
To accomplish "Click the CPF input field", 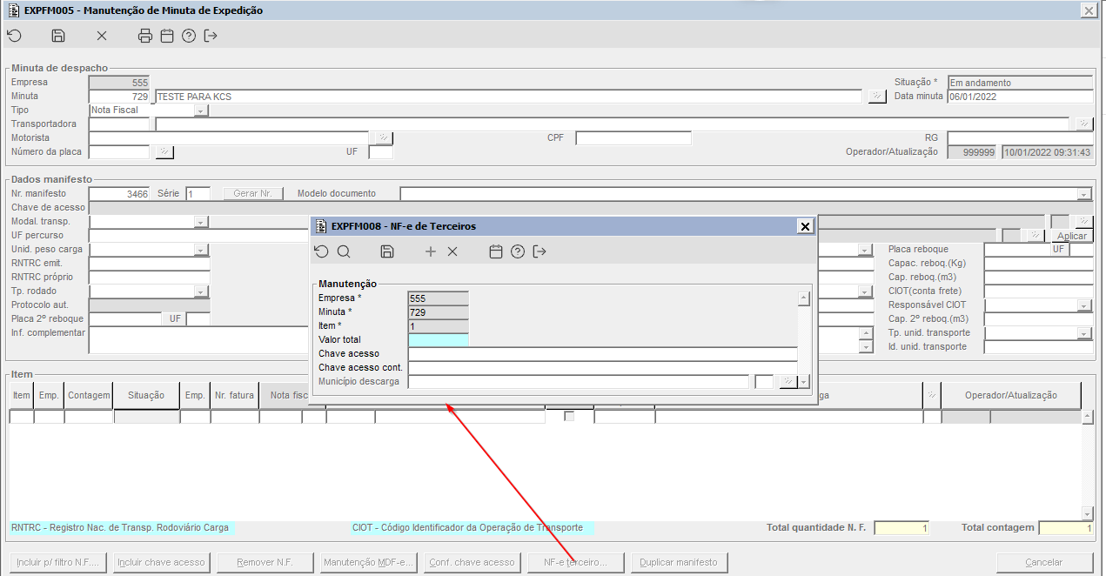I will tap(633, 138).
